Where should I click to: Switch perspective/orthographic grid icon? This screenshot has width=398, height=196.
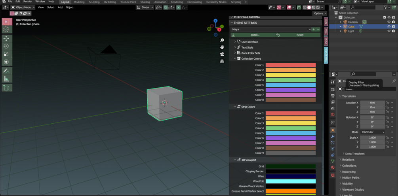click(222, 61)
